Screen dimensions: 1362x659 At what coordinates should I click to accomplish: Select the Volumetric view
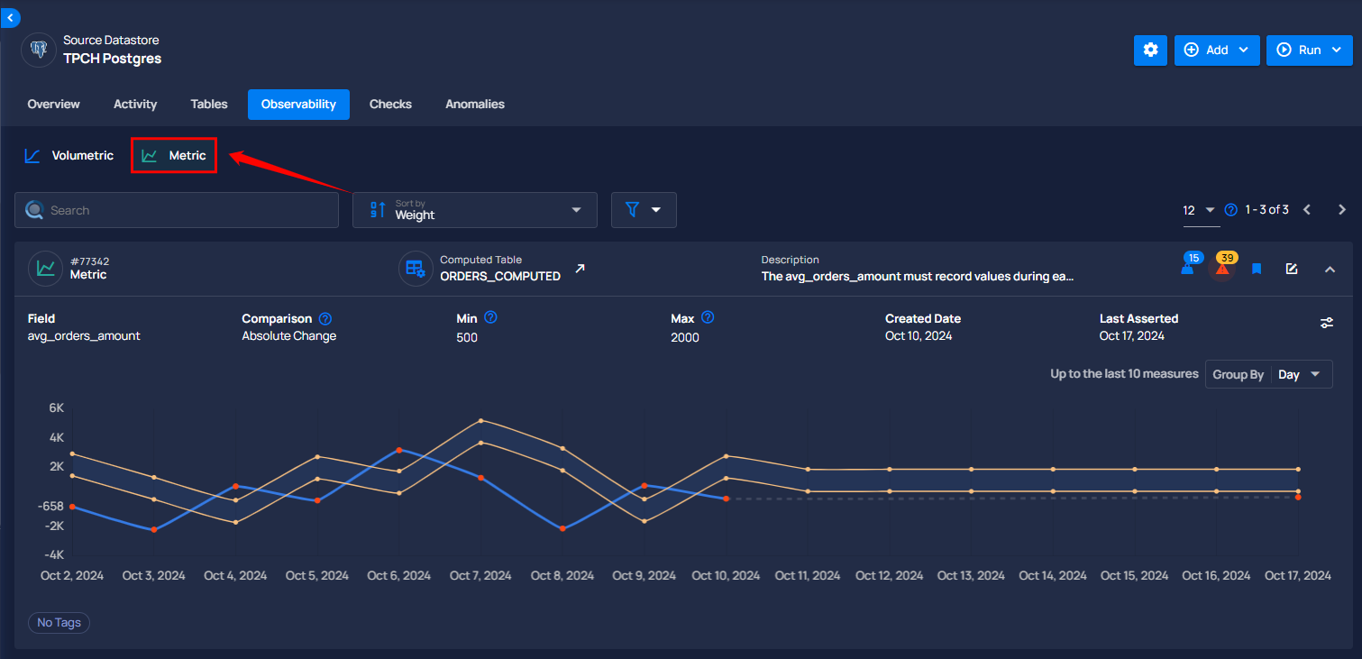(69, 156)
